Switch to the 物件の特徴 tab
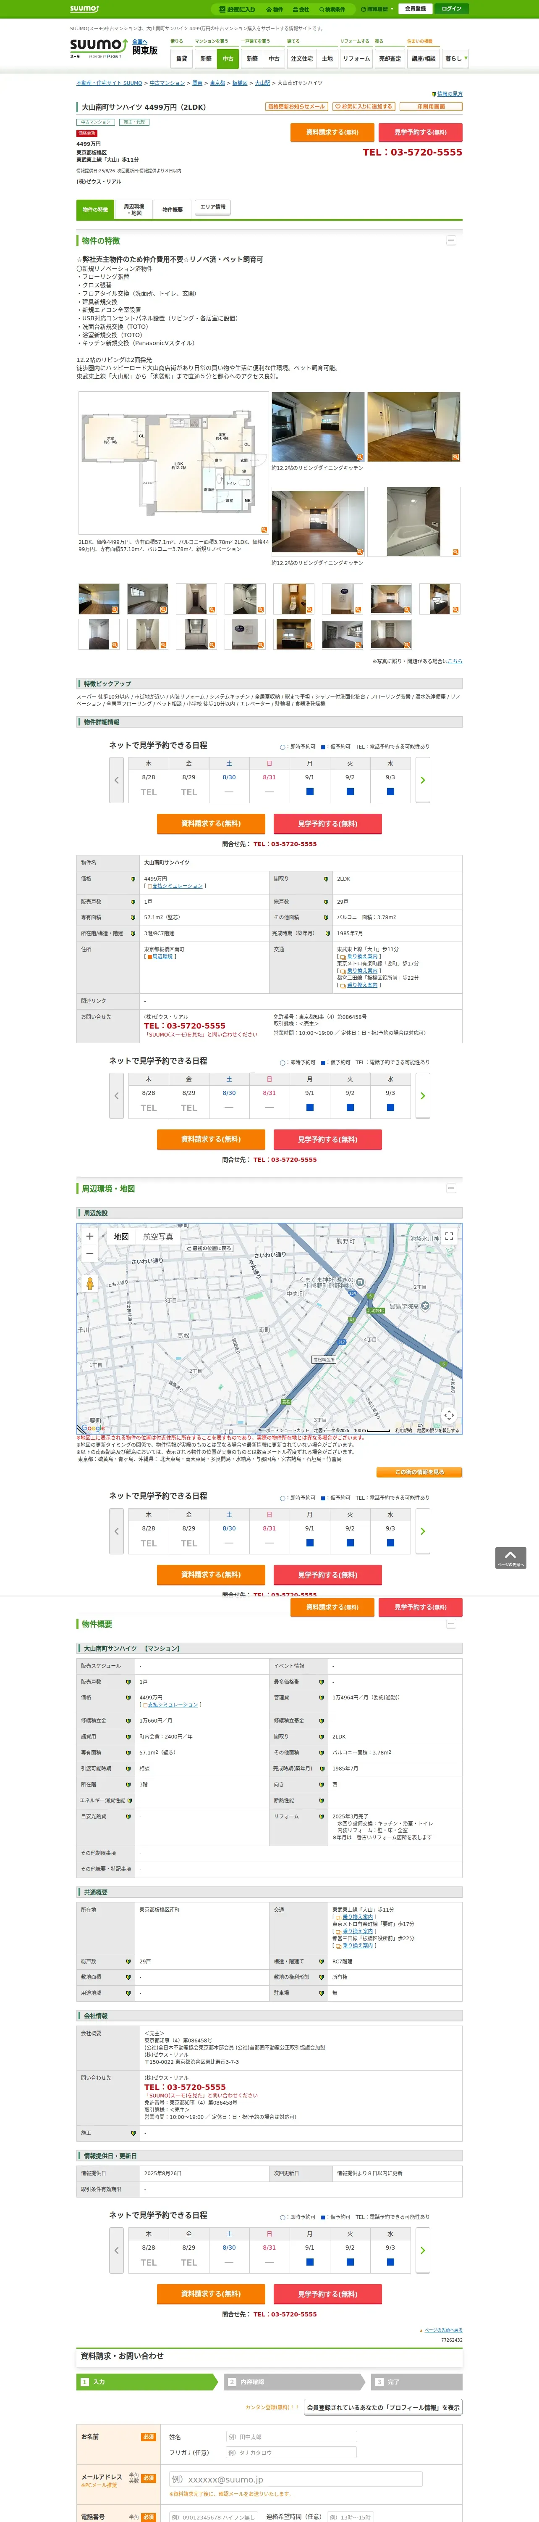 pyautogui.click(x=95, y=209)
